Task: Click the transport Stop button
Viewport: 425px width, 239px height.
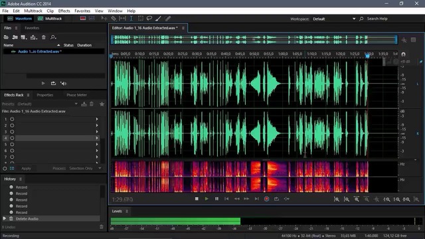Action: click(197, 199)
